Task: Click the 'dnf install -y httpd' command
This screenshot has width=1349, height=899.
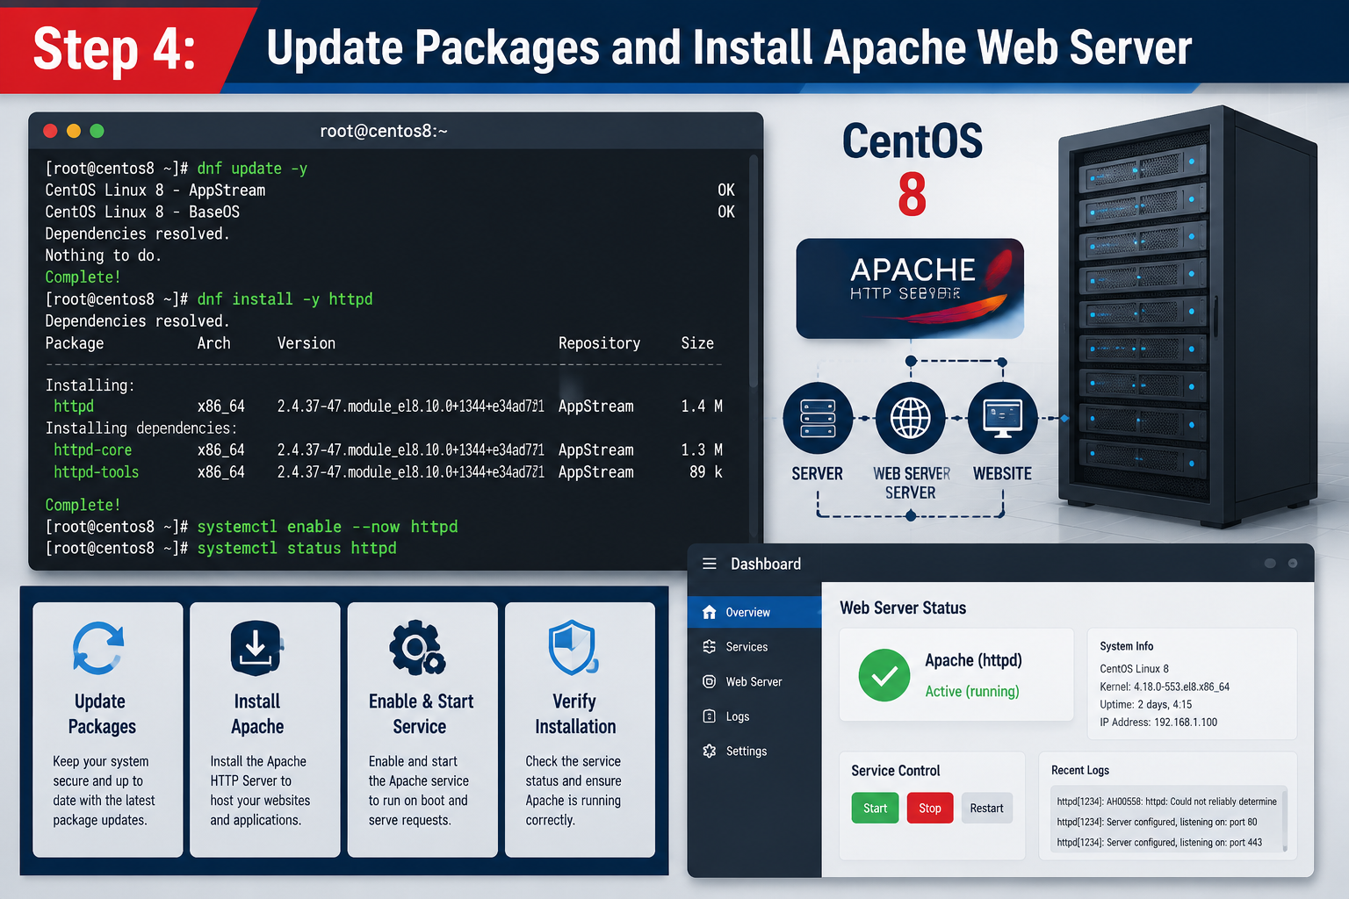Action: tap(285, 299)
